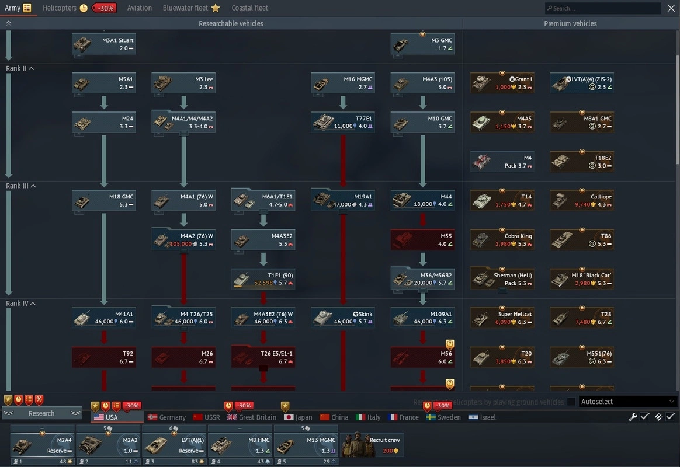
Task: Collapse the Rank II section
Action: (32, 69)
